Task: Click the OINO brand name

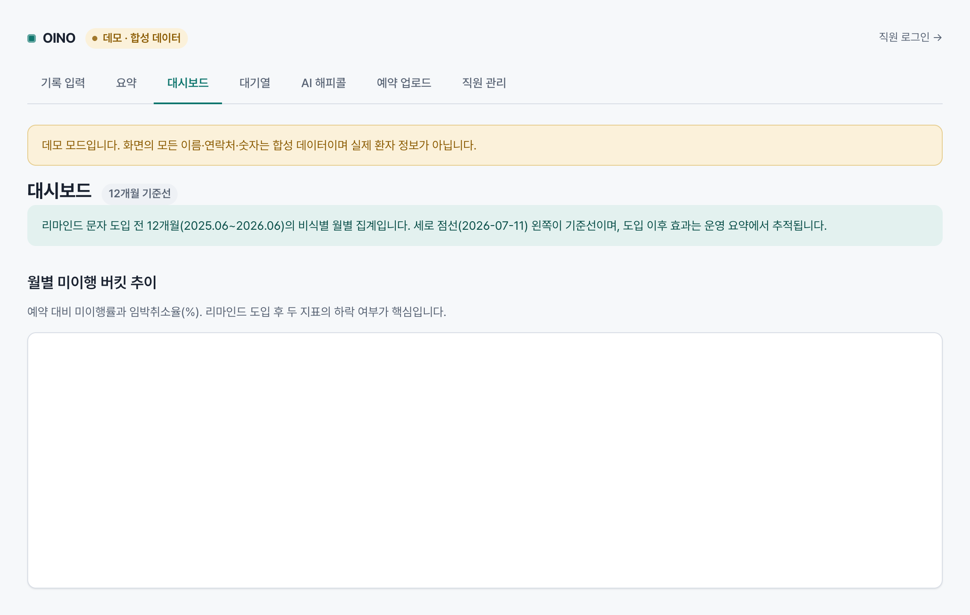Action: tap(59, 38)
